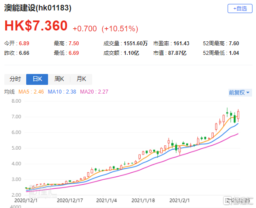Image resolution: width=256 pixels, height=208 pixels.
Task: Click the 2020/12/1 date axis label
Action: point(26,201)
